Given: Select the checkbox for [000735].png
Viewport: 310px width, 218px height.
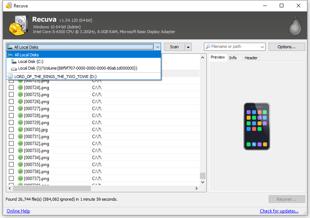Looking at the screenshot, I should pyautogui.click(x=11, y=165).
